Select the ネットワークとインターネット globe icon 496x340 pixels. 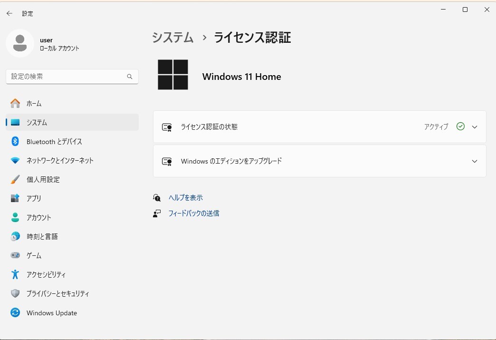(15, 160)
